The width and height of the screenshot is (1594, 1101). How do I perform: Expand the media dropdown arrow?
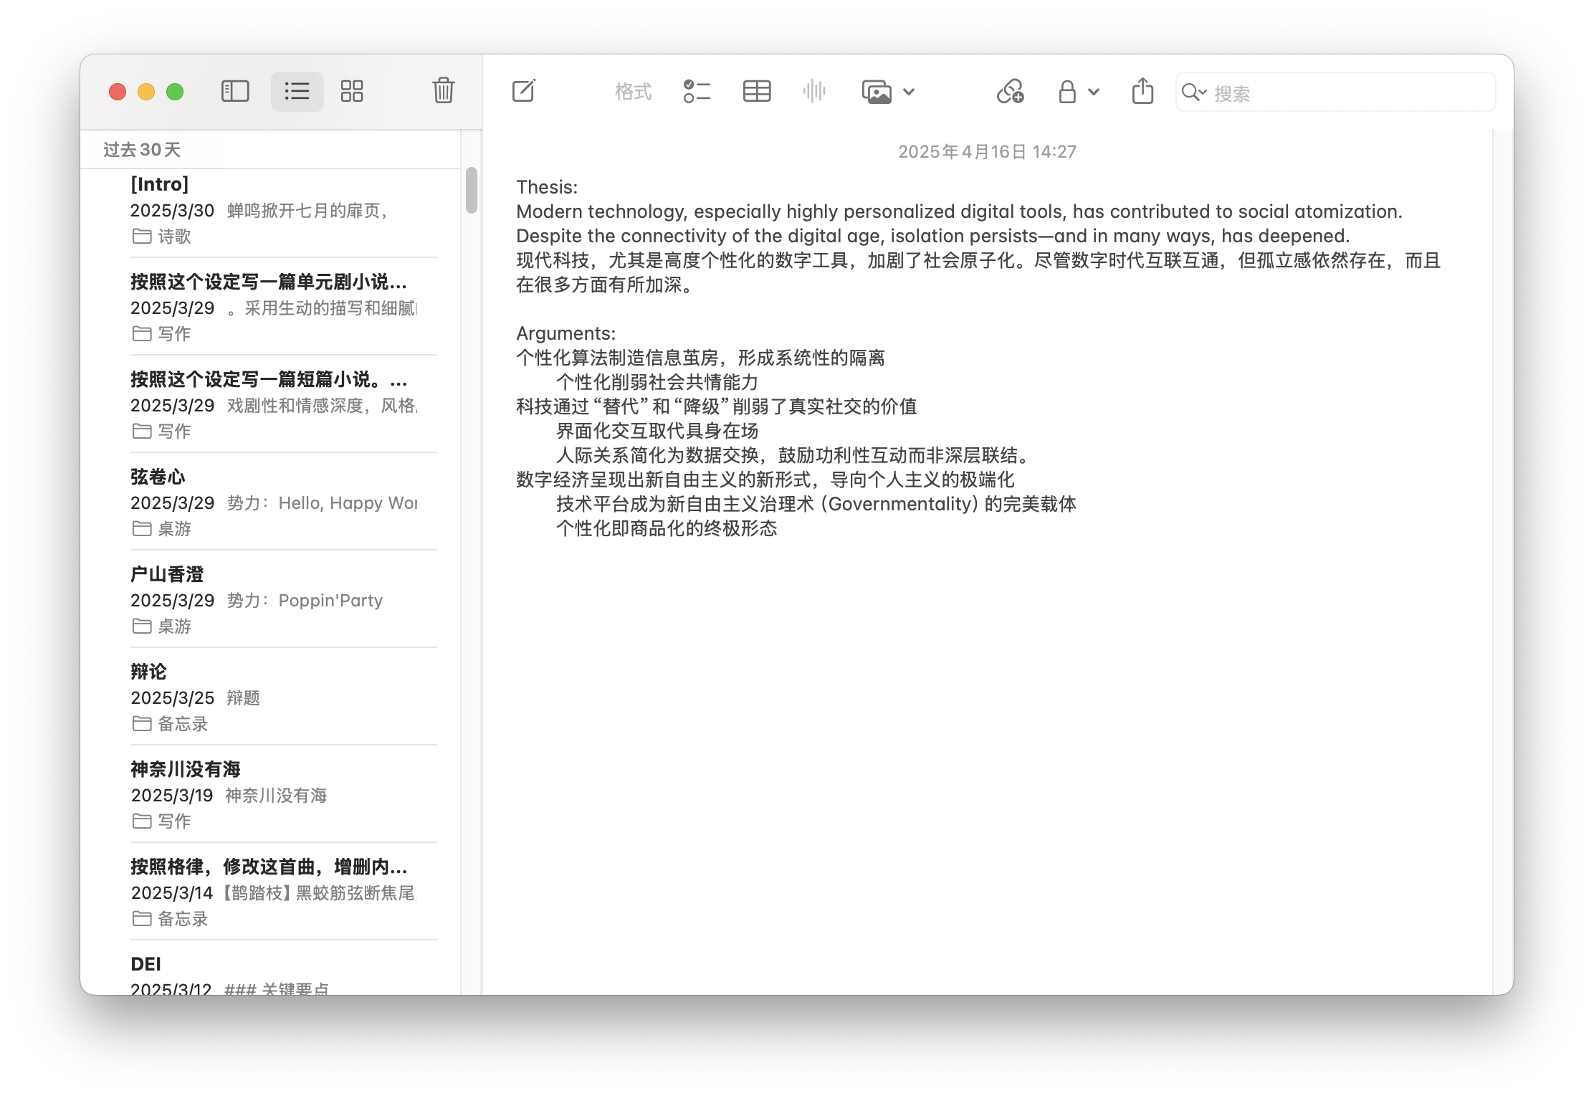tap(909, 92)
